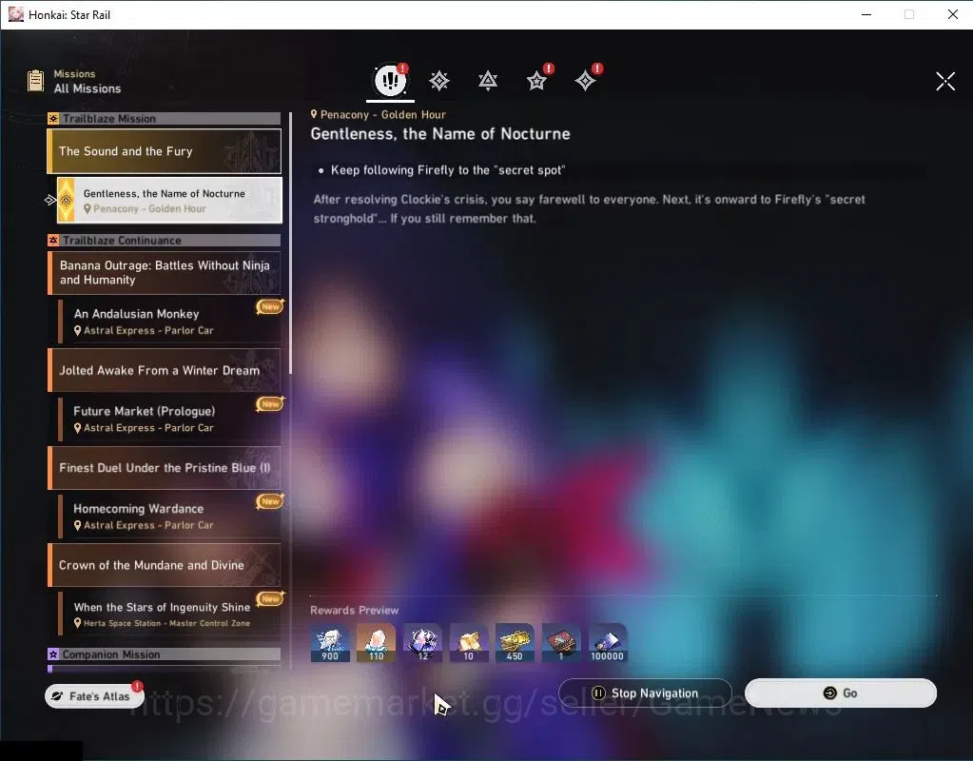
Task: Click the New badge on An Andalusian Monkey
Action: pos(270,306)
